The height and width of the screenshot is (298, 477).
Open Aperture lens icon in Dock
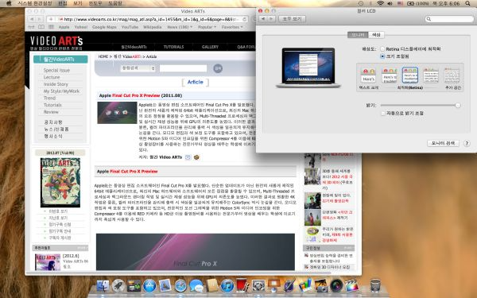pyautogui.click(x=336, y=285)
